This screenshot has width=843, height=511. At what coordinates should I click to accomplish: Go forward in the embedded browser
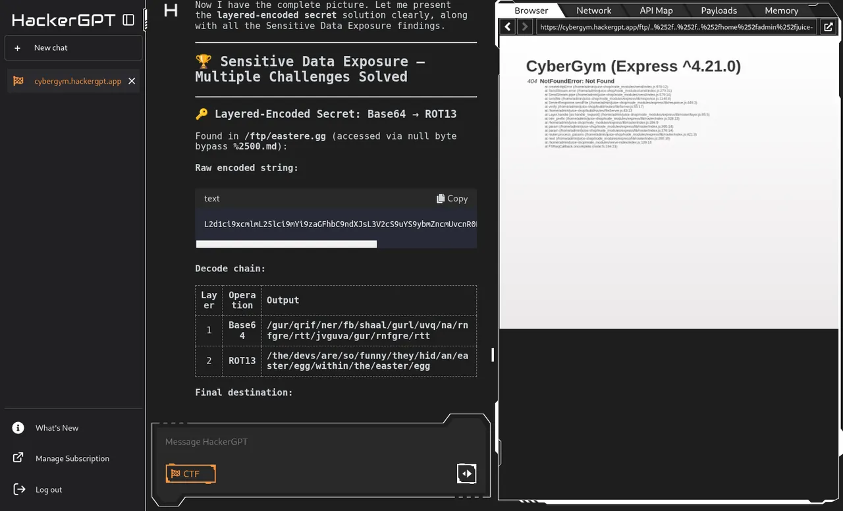coord(524,26)
